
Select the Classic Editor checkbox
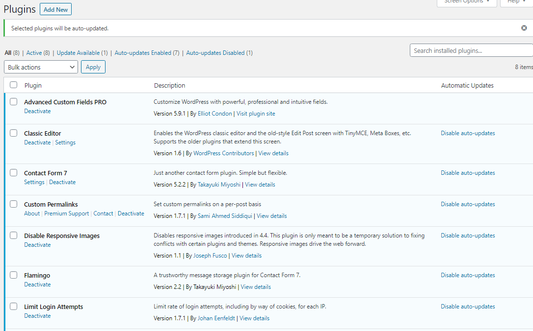pos(14,133)
